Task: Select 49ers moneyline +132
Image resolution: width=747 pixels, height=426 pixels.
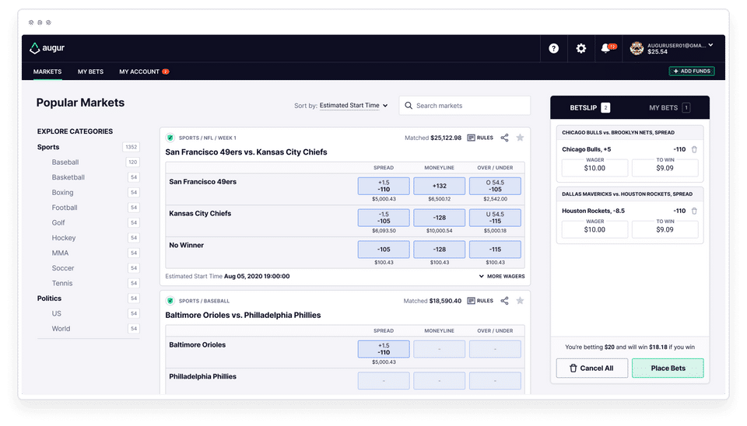Action: 439,186
